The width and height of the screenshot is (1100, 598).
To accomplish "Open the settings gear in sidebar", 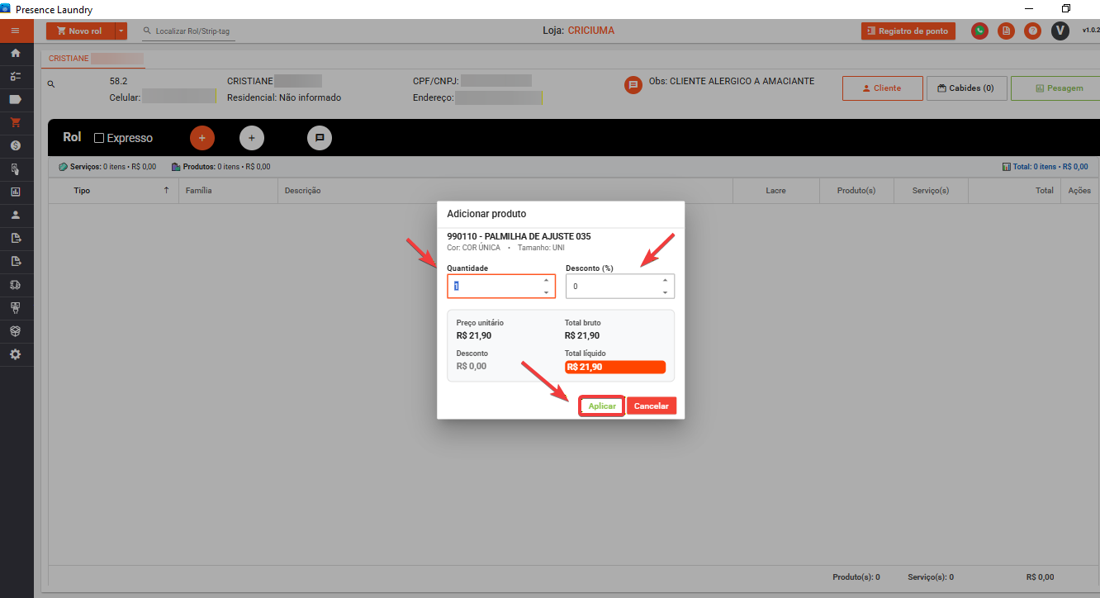I will [x=15, y=354].
